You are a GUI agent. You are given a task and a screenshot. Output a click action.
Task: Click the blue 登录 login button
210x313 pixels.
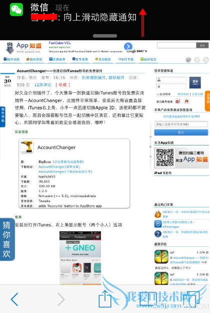click(x=195, y=82)
